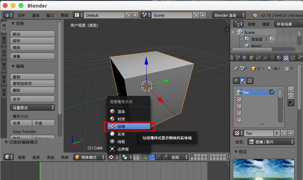Click the 复制链接项 button
Screen dimensions: 303x180
pyautogui.click(x=32, y=83)
